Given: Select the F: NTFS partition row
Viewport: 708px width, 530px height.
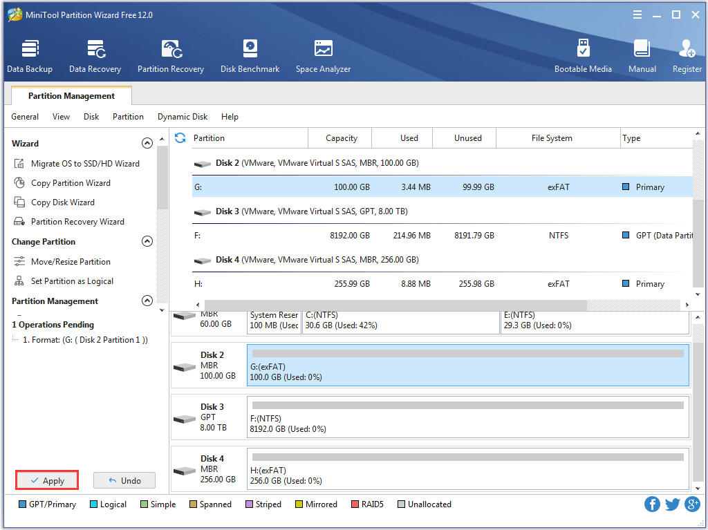Looking at the screenshot, I should [442, 235].
